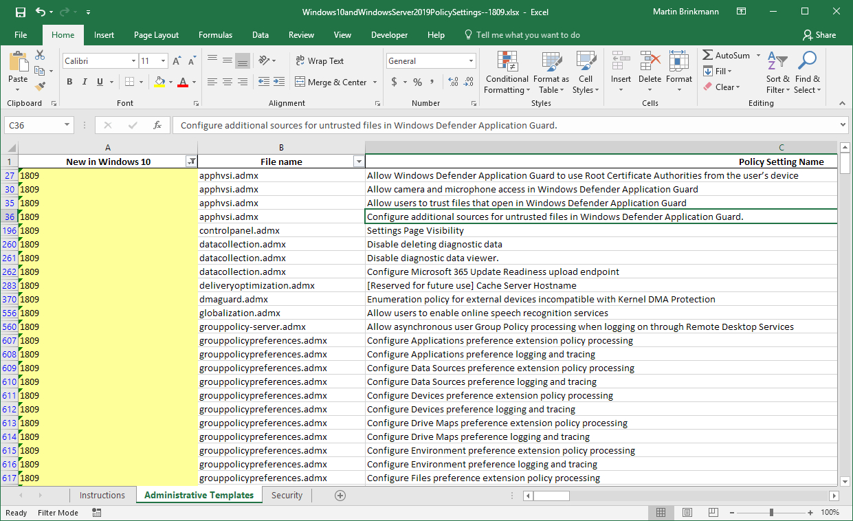
Task: Toggle Bold formatting
Action: click(x=69, y=82)
